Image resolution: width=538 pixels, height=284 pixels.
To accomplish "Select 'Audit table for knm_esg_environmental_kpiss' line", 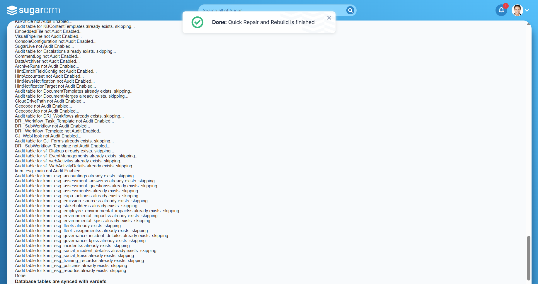I will point(84,221).
